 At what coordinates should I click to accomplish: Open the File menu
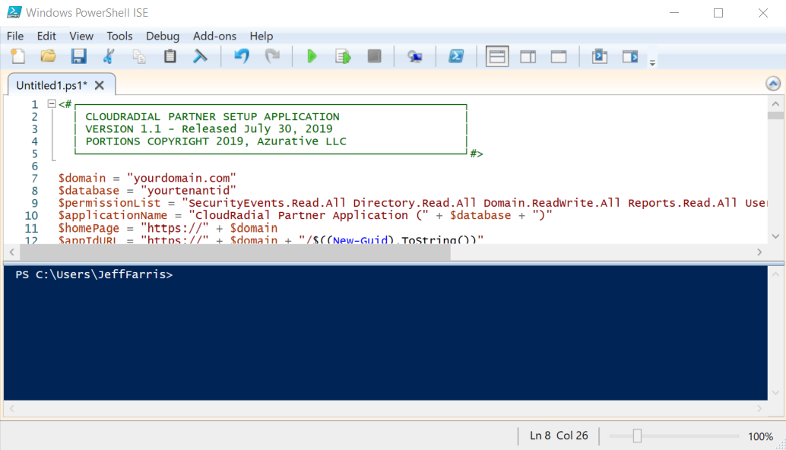point(15,36)
